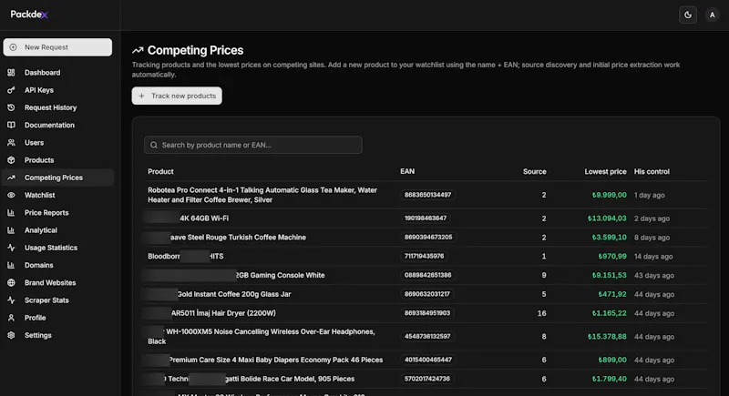
Task: Click price ₺9.151,53
Action: click(609, 275)
